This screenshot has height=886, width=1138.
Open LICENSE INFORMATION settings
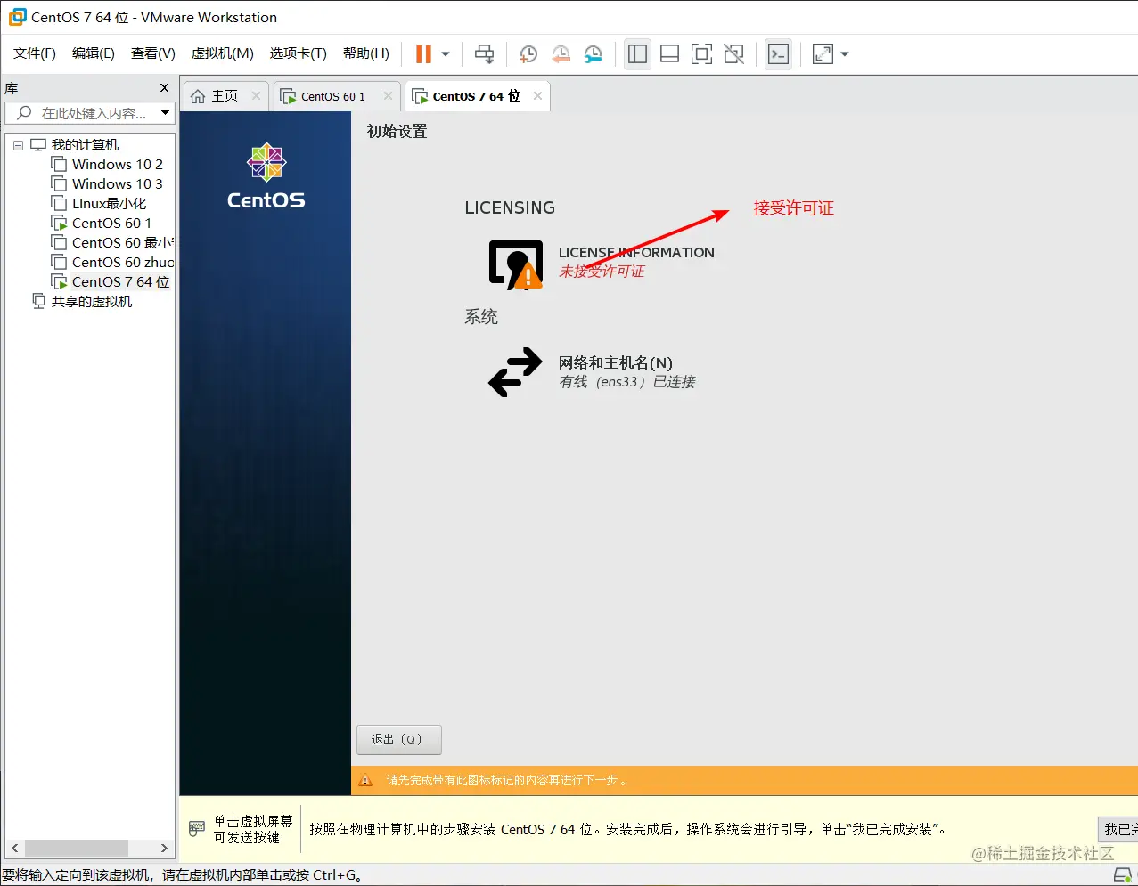(636, 253)
